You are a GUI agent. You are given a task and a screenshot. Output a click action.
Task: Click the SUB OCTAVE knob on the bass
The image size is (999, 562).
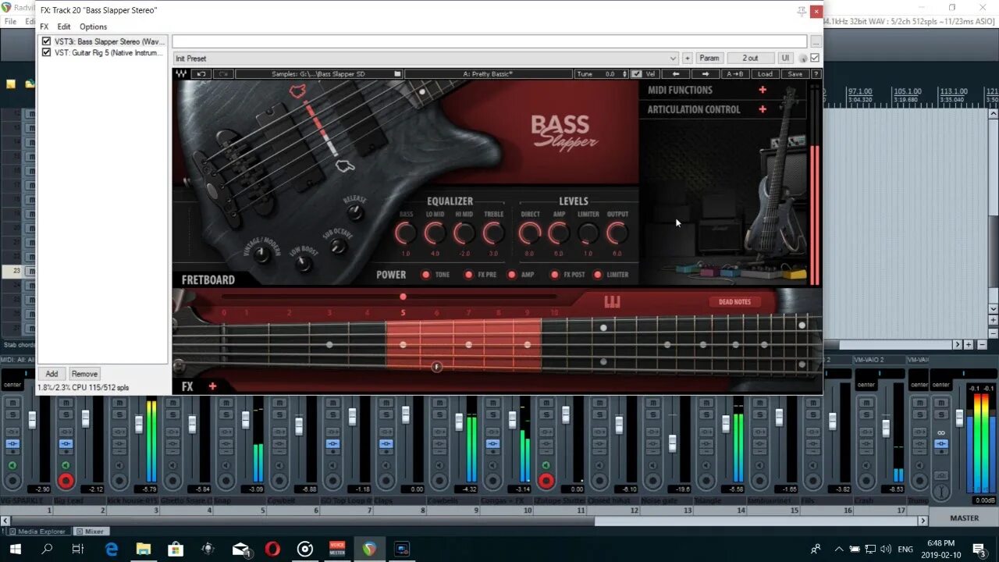coord(338,246)
